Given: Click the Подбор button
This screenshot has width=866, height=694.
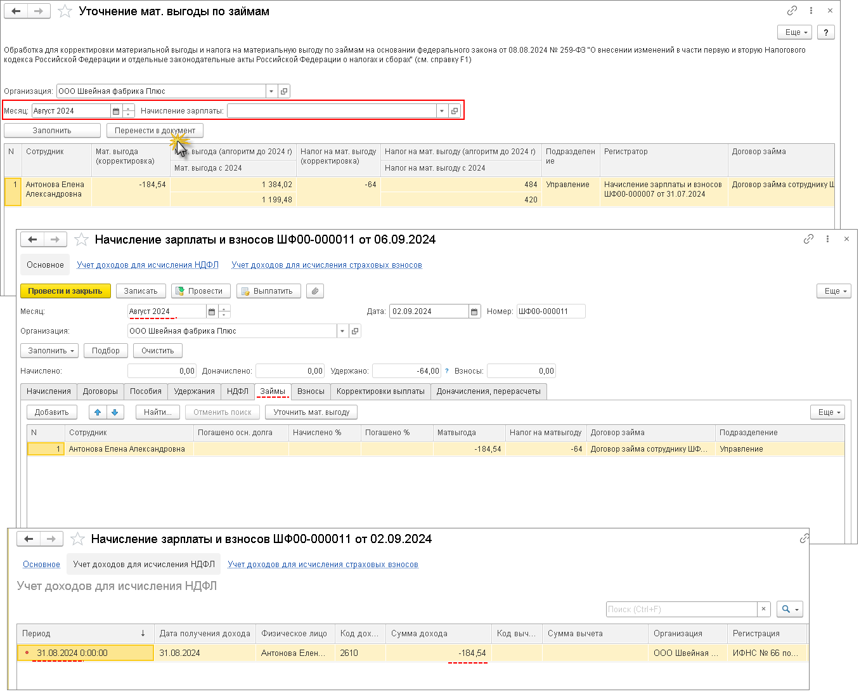Looking at the screenshot, I should 106,351.
